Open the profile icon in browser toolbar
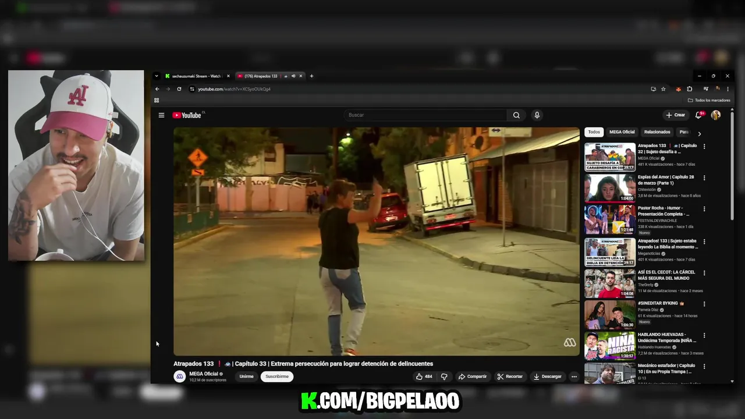 [x=718, y=89]
